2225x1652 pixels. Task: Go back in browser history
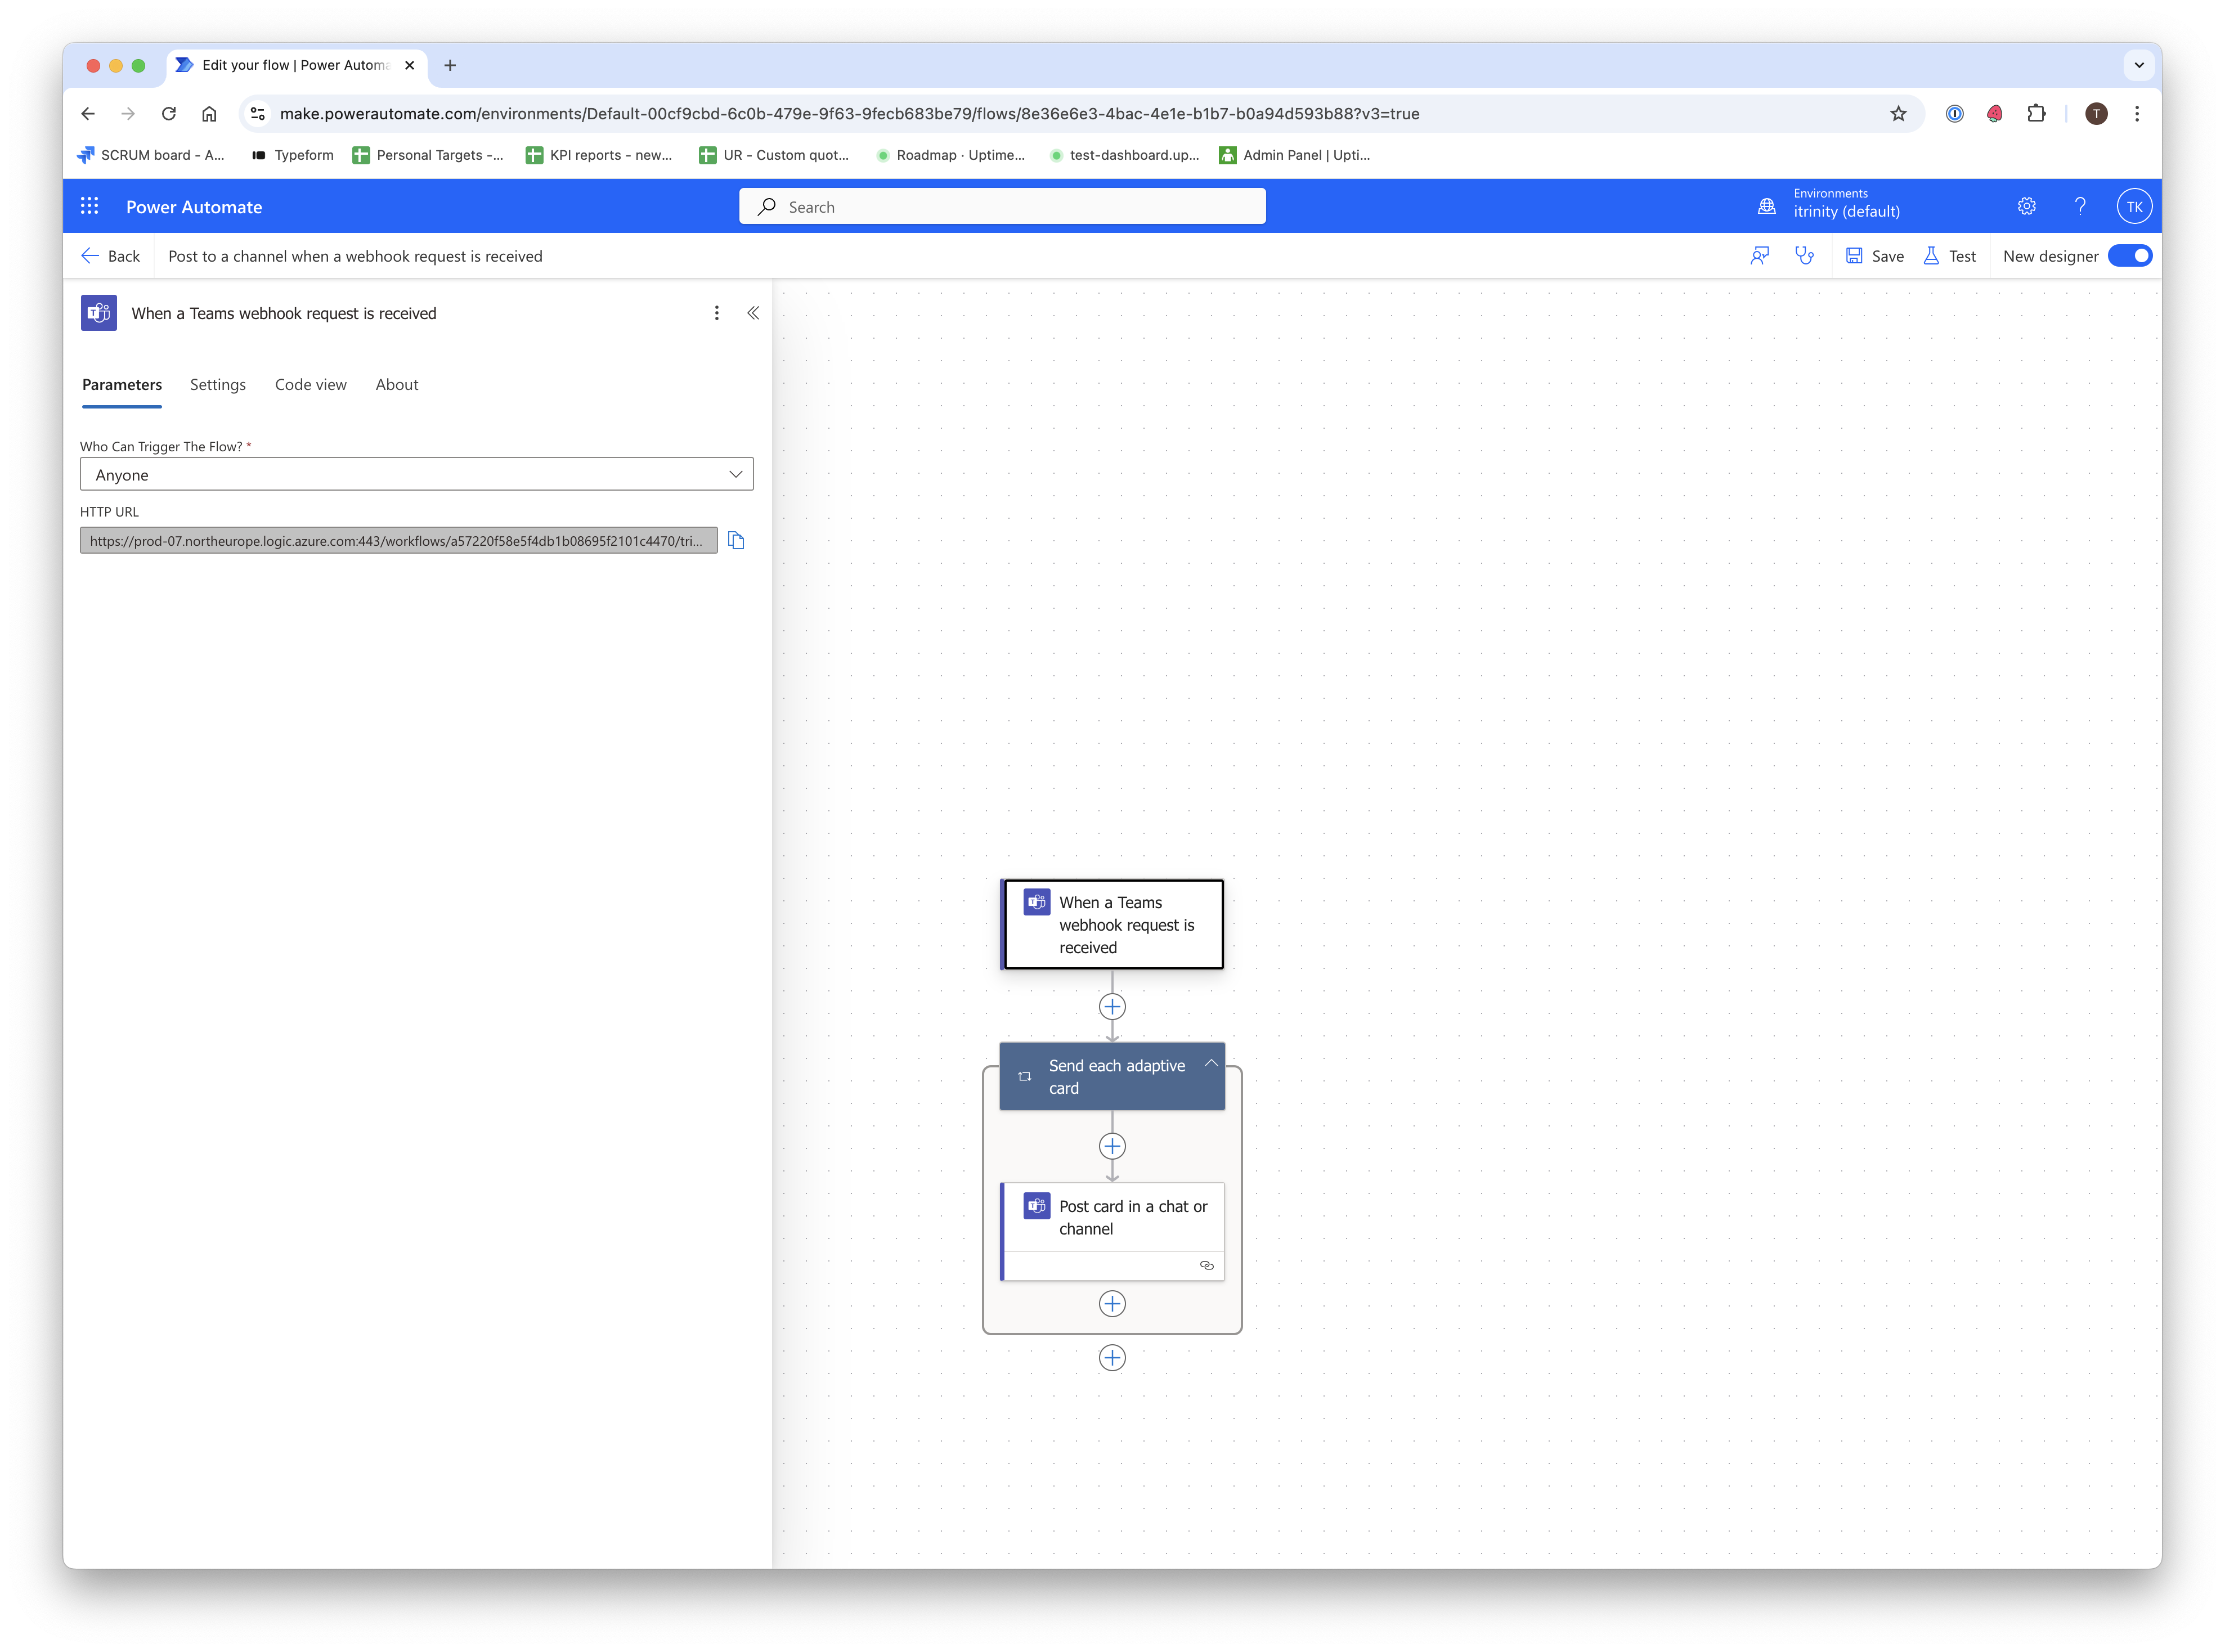[x=88, y=114]
